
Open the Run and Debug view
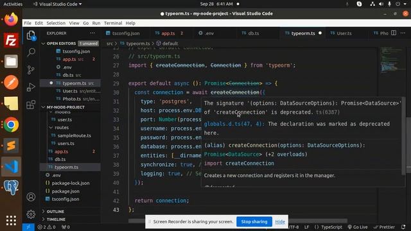pos(31,87)
